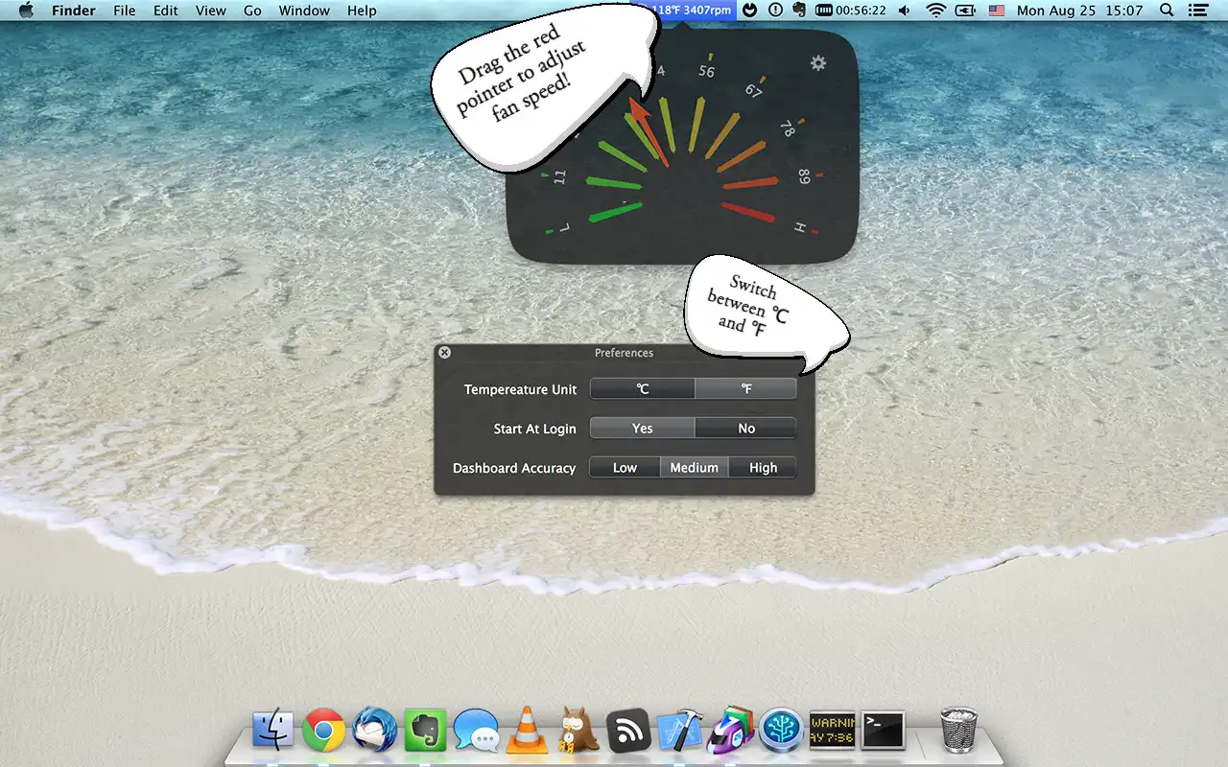Choose High dashboard accuracy
Viewport: 1228px width, 767px height.
point(763,467)
